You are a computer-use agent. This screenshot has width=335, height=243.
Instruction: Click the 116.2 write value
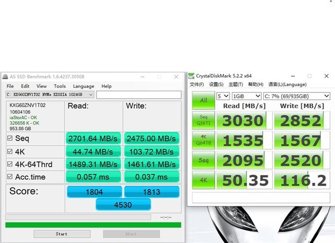click(x=302, y=180)
